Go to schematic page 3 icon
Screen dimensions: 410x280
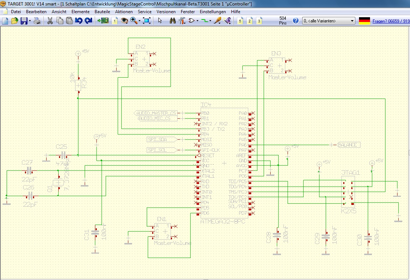(259, 21)
